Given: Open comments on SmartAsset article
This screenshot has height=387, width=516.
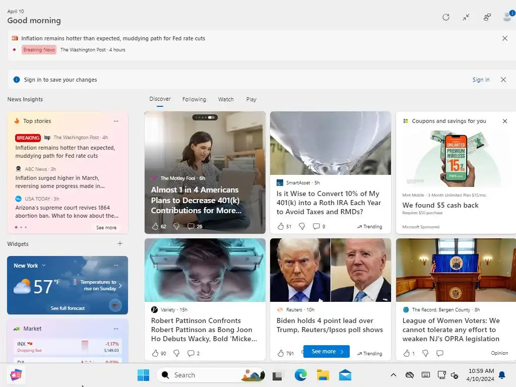Looking at the screenshot, I should [x=316, y=226].
